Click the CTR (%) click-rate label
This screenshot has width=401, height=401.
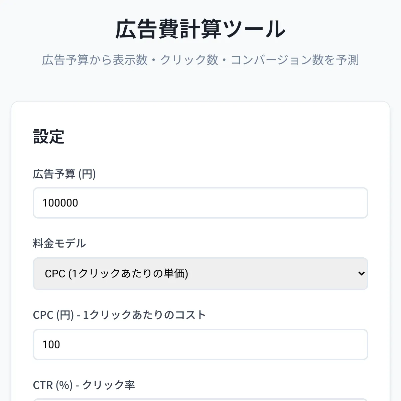click(84, 385)
